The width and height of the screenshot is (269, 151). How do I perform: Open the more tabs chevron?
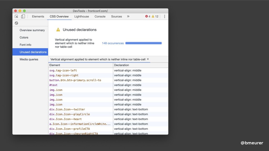128,17
